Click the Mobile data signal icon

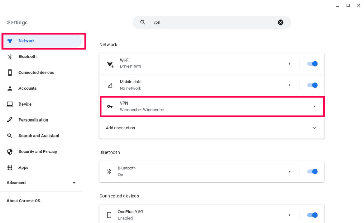110,85
